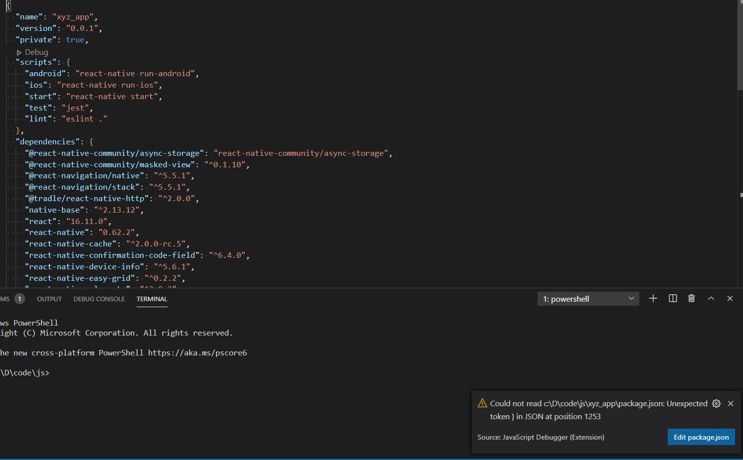Switch to the OUTPUT tab

click(49, 299)
